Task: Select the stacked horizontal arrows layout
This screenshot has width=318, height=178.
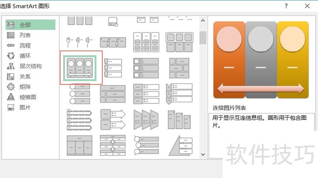Action: (79, 120)
